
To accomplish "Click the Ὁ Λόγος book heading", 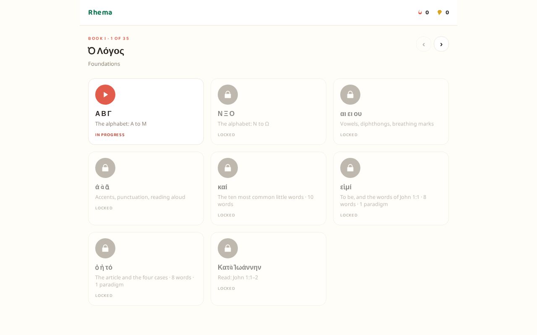I will 106,51.
